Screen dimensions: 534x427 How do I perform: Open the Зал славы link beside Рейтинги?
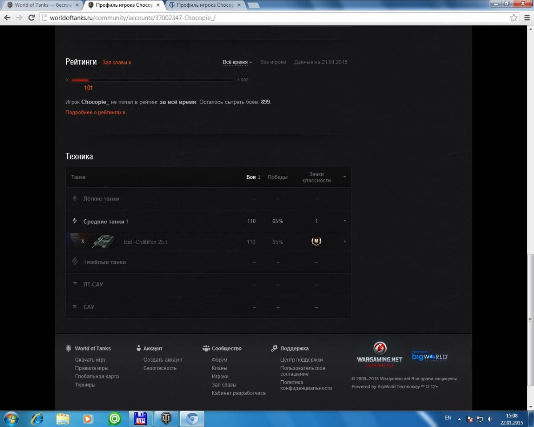point(117,63)
